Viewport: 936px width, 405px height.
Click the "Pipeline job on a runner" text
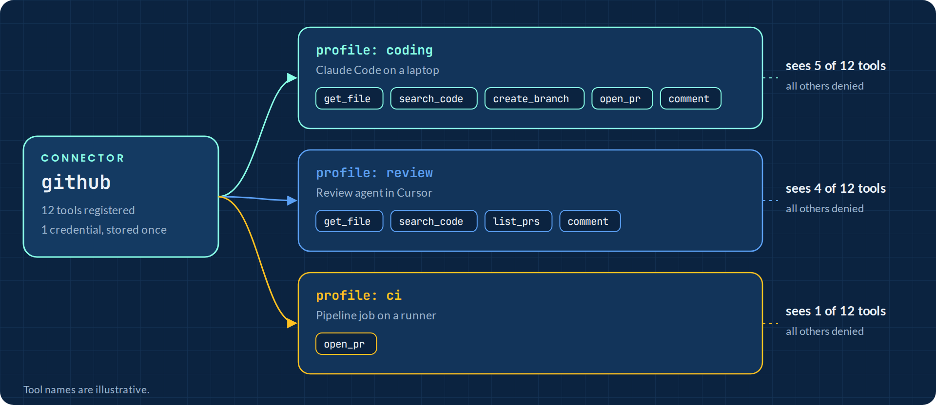[376, 315]
